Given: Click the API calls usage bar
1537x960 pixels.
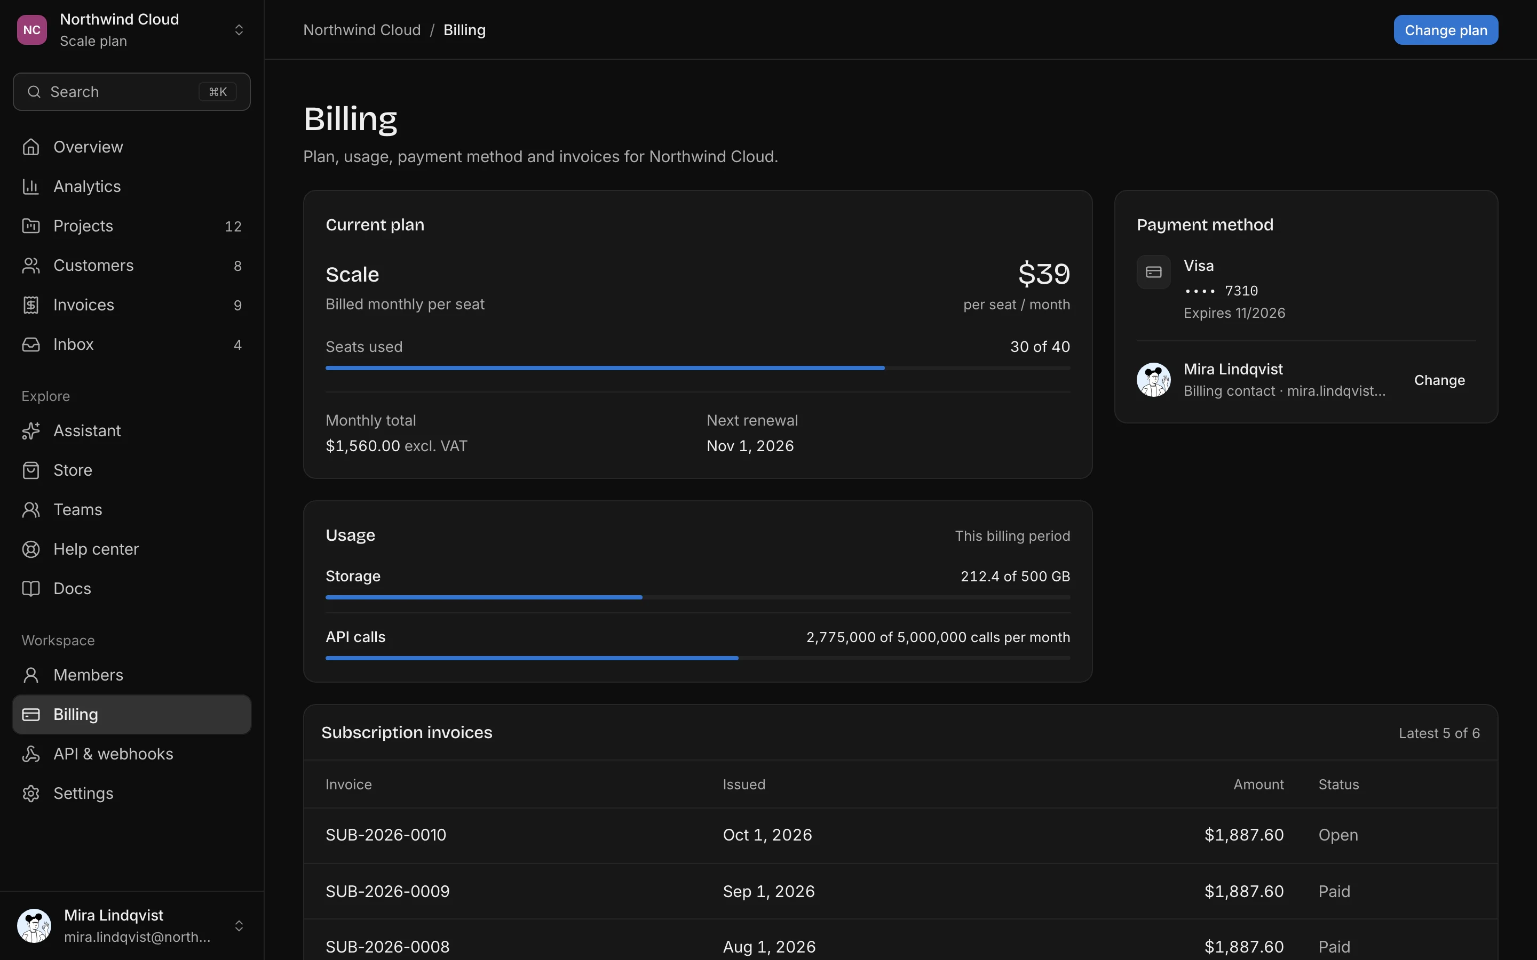Looking at the screenshot, I should click(x=698, y=658).
